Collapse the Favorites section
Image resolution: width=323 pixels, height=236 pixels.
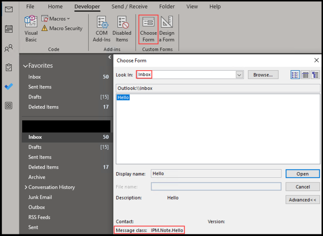pos(25,66)
